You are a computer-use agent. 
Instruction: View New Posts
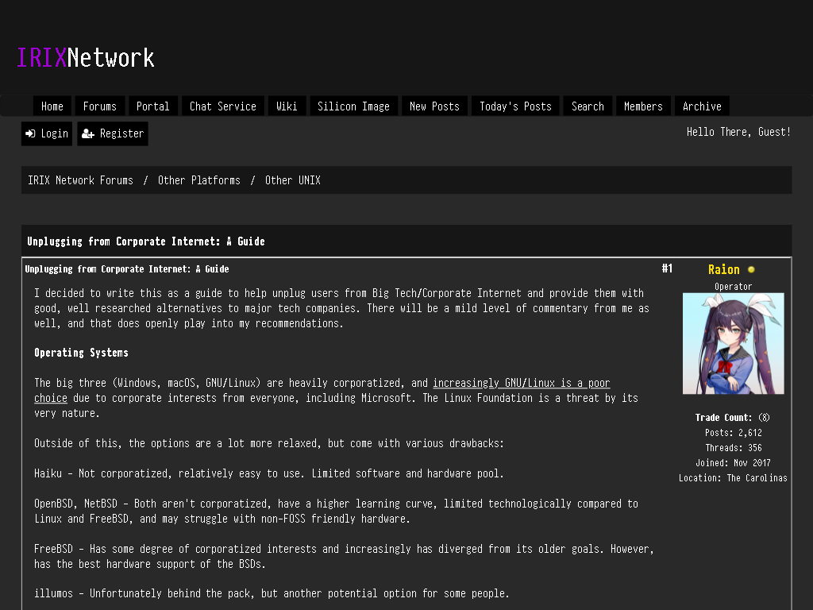434,106
